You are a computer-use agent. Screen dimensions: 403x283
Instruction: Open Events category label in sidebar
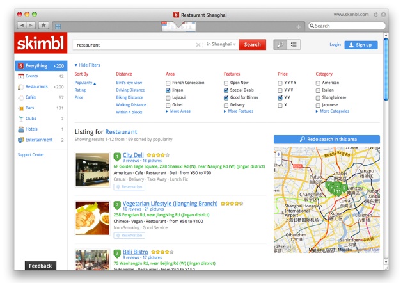point(31,76)
